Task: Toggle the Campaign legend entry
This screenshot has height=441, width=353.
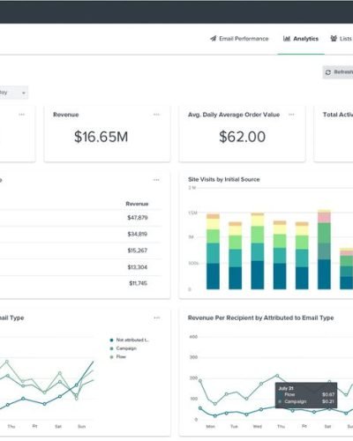Action: [x=124, y=348]
